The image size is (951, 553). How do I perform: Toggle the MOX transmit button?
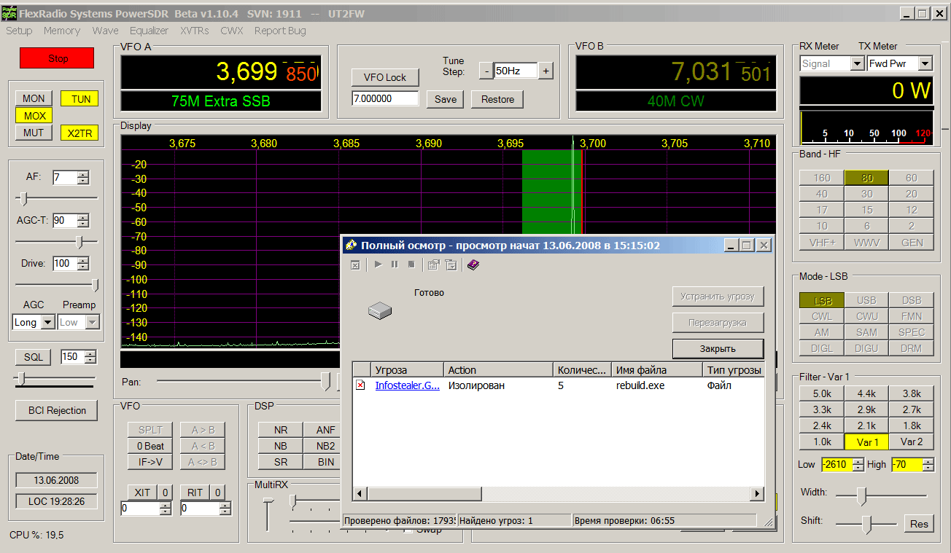pos(34,116)
